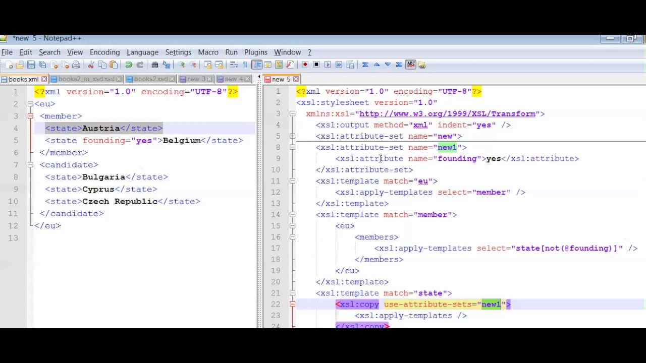
Task: Close the new 5 tab
Action: pyautogui.click(x=296, y=79)
